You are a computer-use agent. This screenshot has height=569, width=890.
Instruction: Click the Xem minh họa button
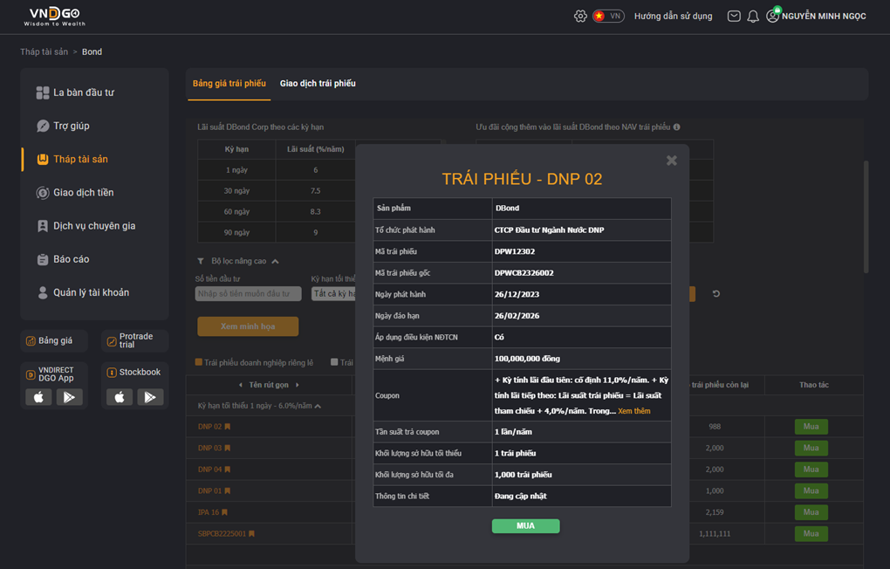pos(248,326)
